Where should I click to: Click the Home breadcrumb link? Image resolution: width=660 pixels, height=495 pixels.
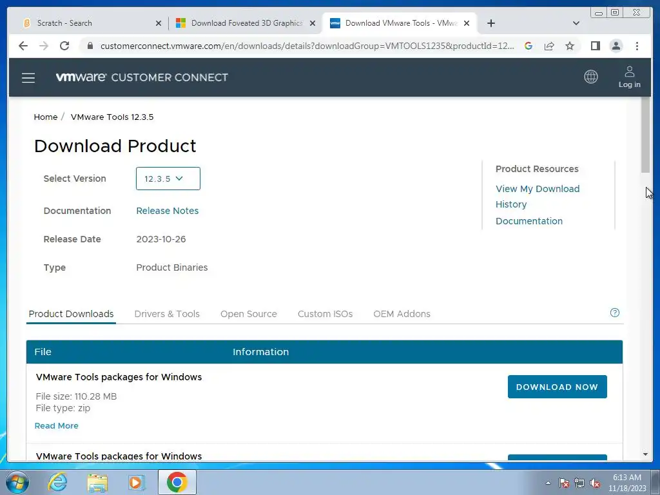(x=46, y=117)
